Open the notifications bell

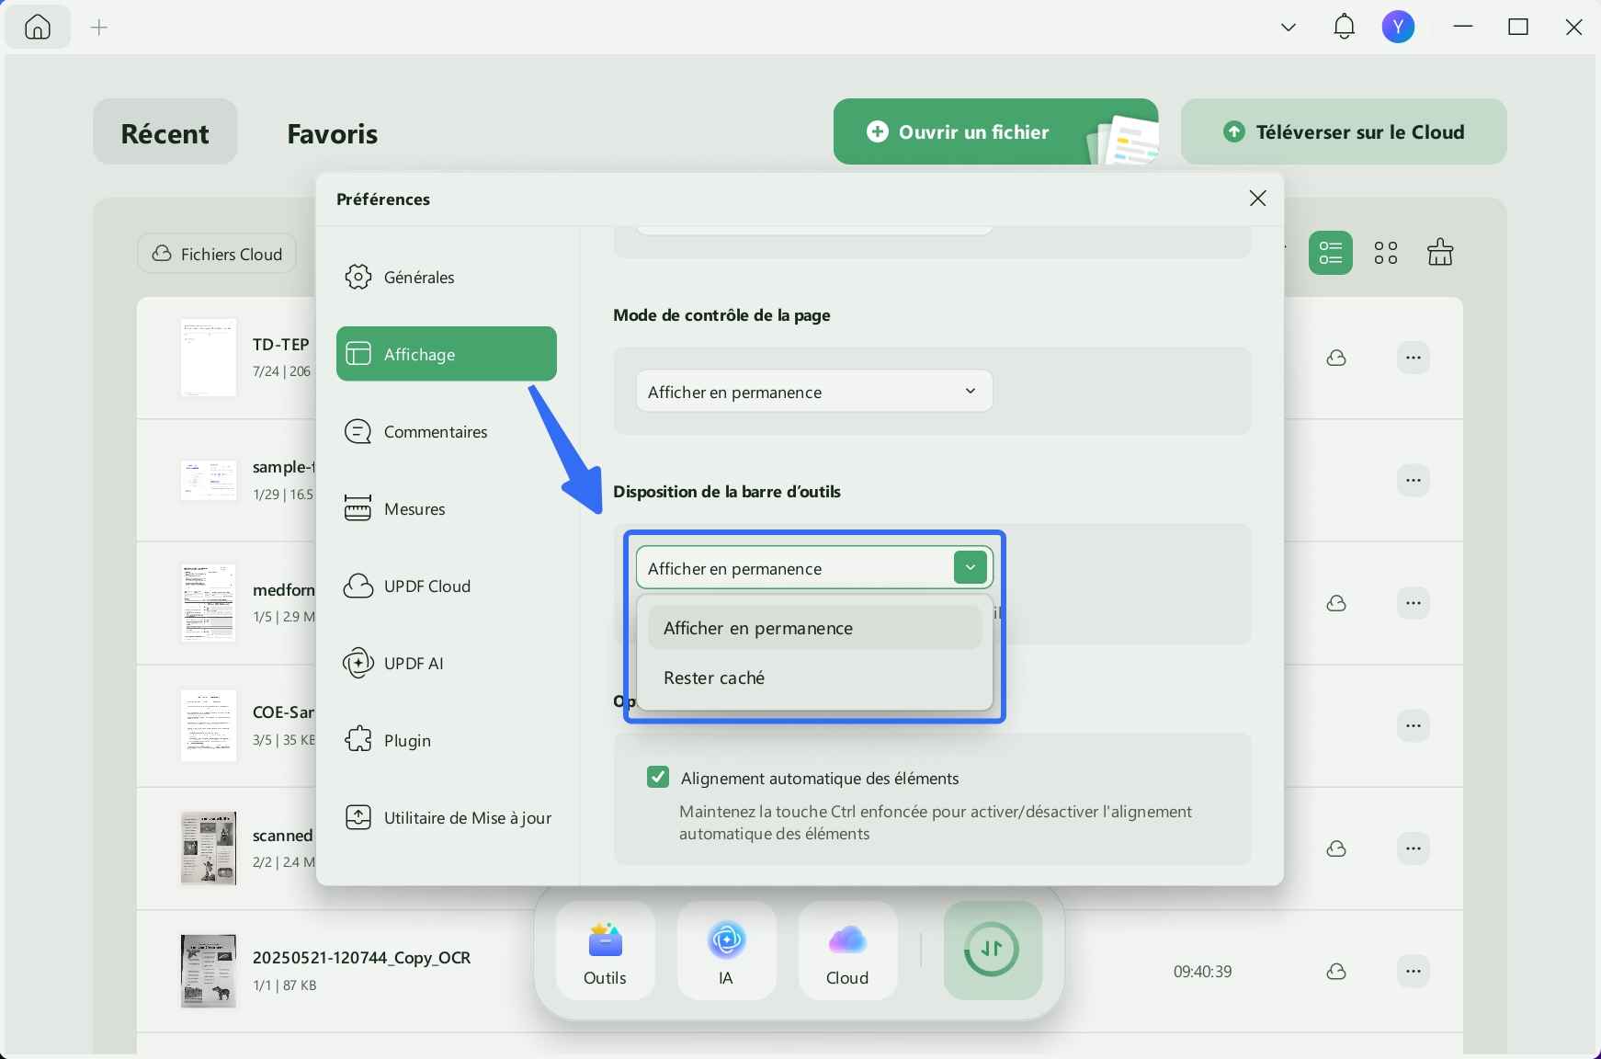tap(1344, 27)
